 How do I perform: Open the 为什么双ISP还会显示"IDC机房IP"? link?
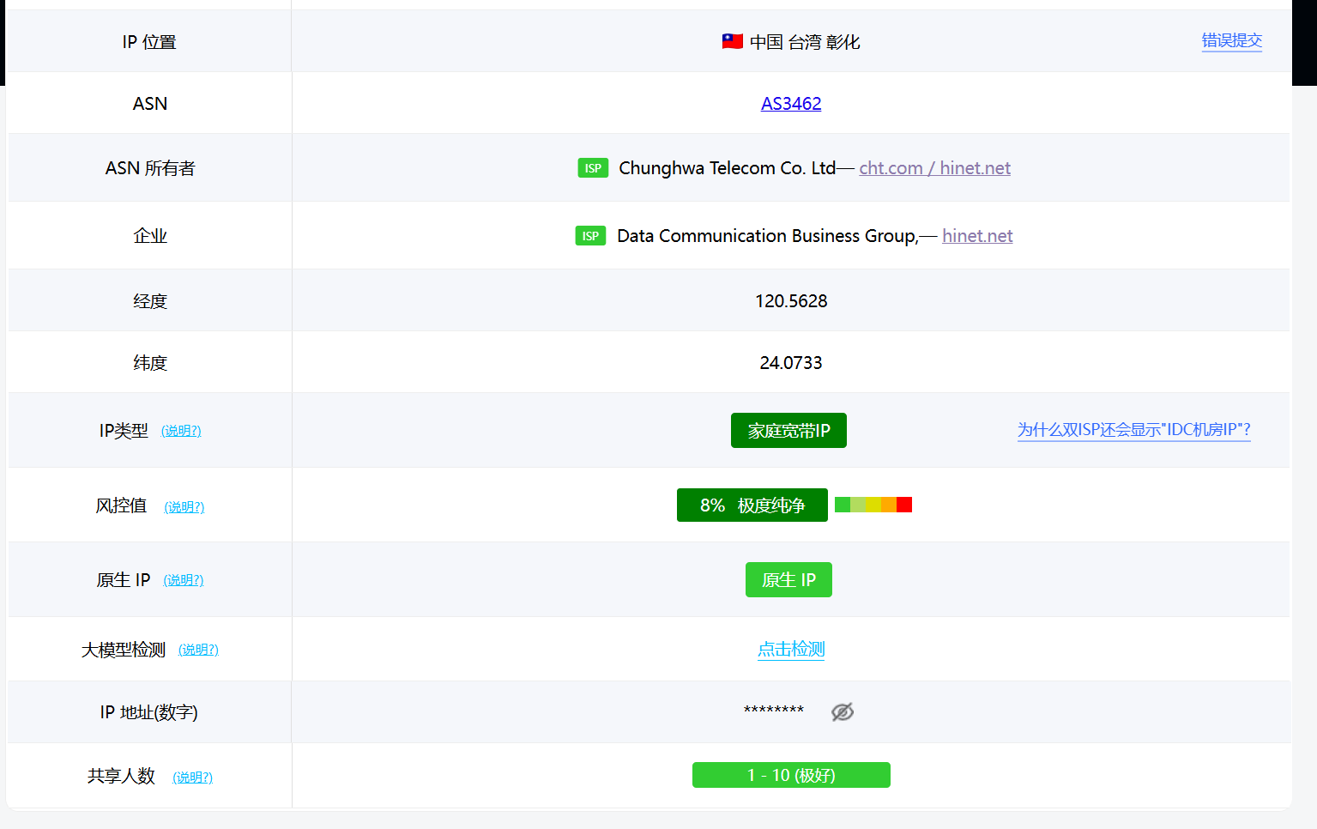coord(1133,430)
